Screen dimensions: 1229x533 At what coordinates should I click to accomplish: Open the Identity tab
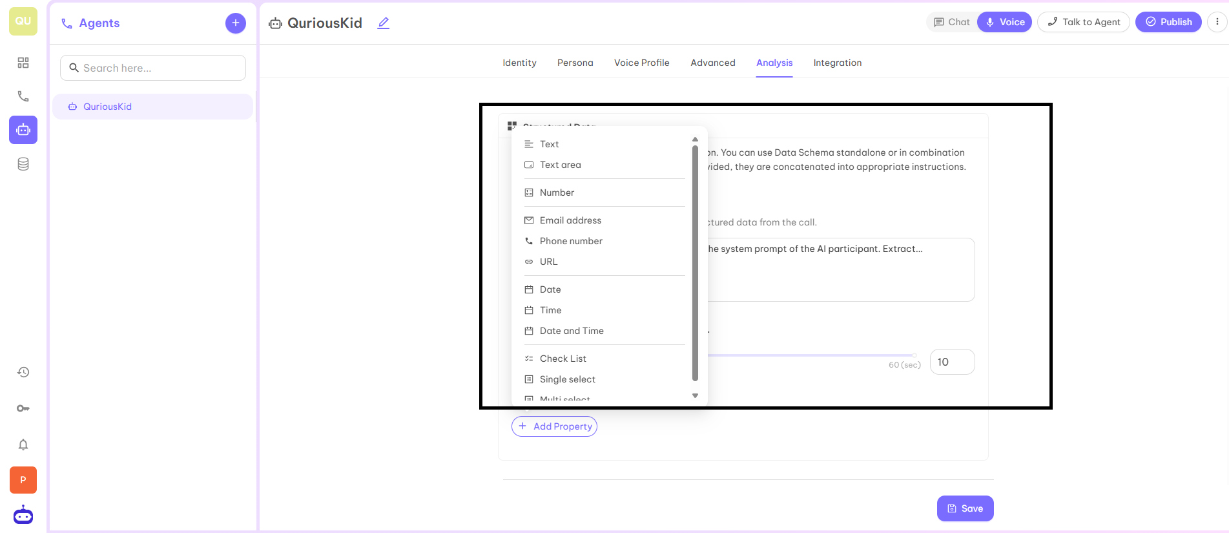click(x=520, y=63)
